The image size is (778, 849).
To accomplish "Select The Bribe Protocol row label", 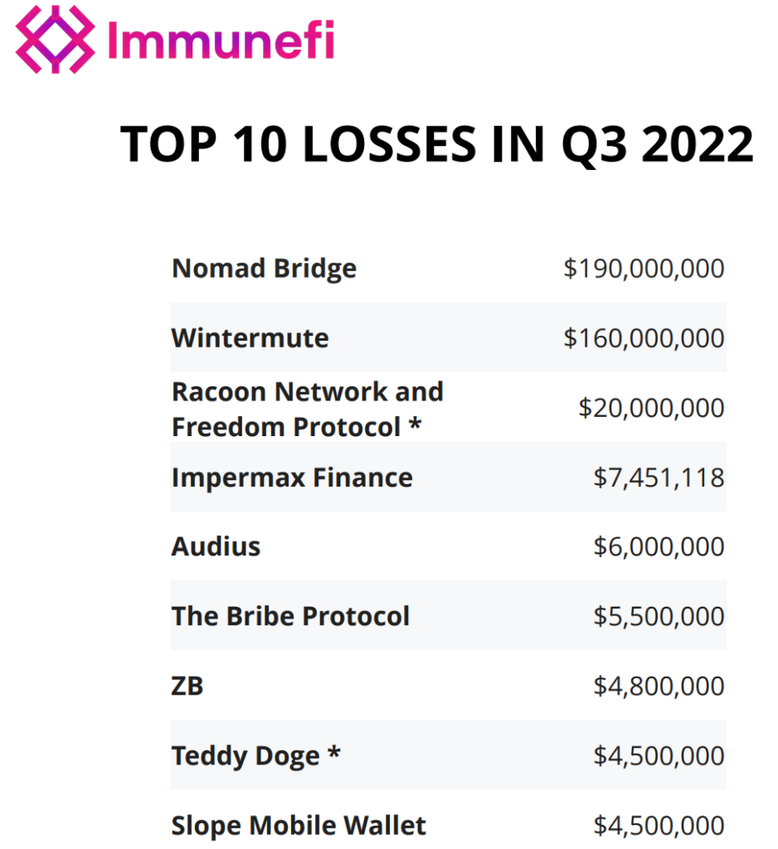I will (290, 617).
